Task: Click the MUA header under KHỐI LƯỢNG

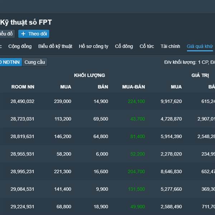Action: tap(66, 87)
